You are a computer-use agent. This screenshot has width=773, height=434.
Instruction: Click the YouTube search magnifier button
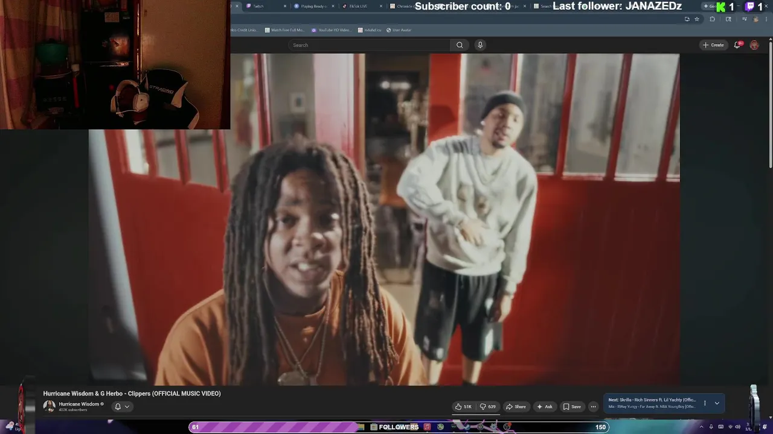[460, 45]
